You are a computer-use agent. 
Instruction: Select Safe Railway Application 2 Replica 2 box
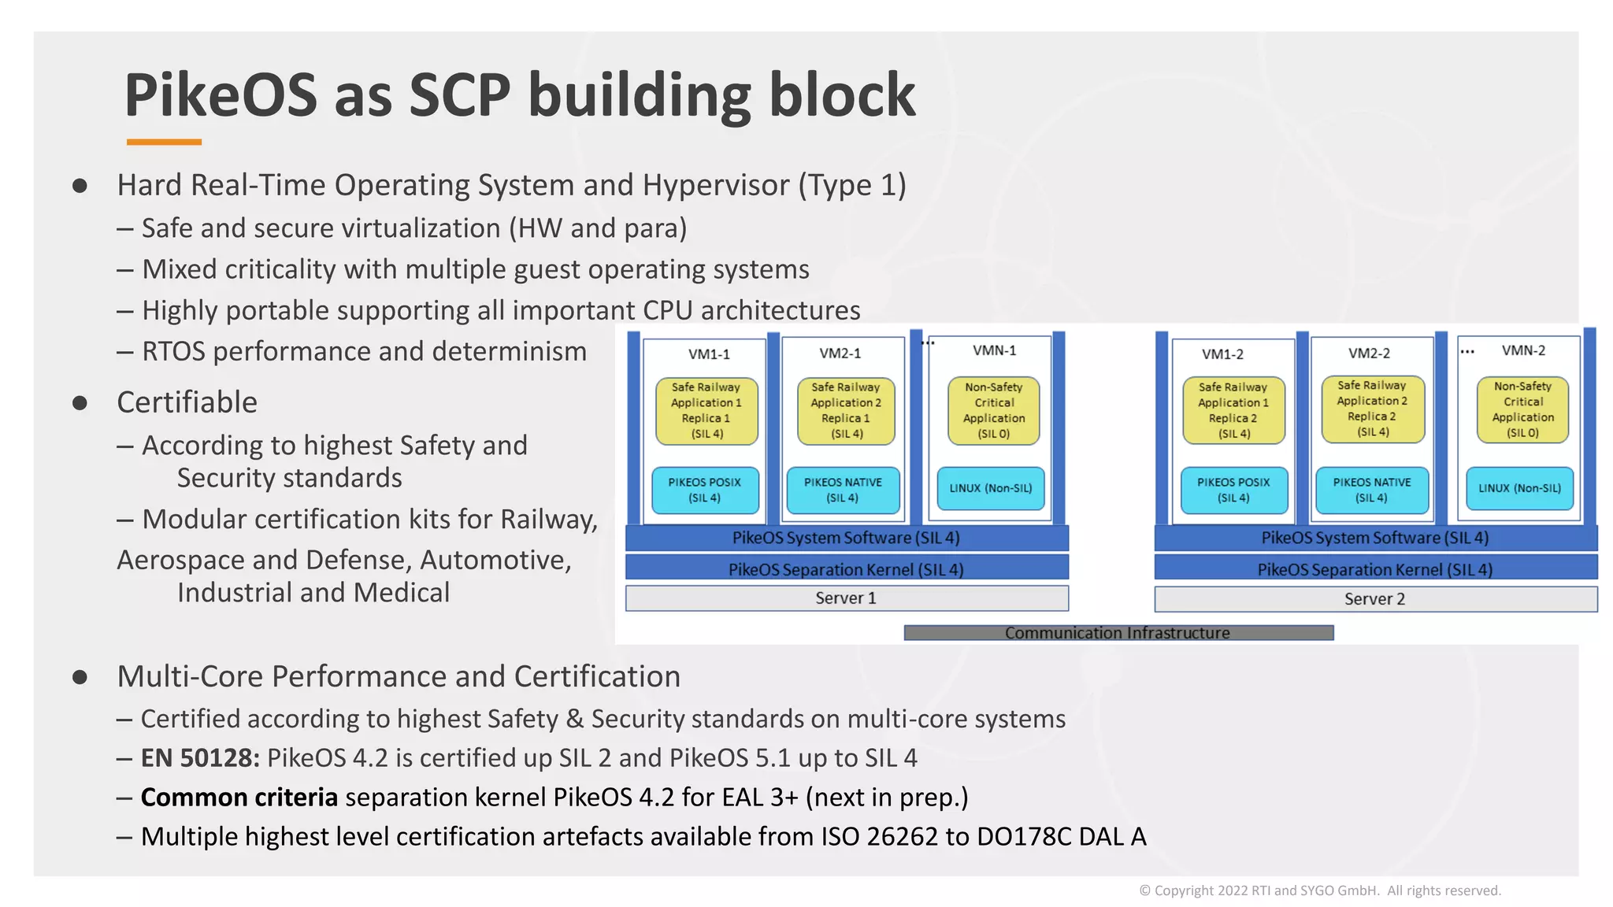(1372, 409)
